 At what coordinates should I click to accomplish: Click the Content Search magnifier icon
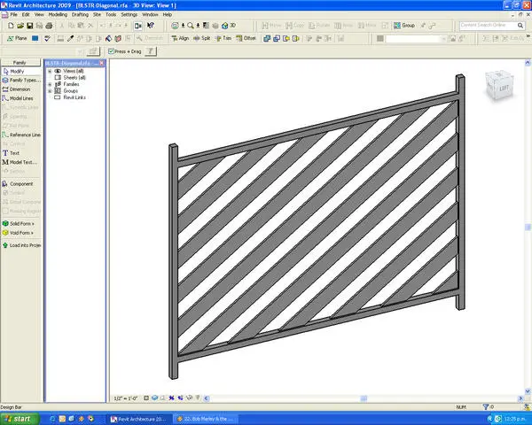click(x=520, y=26)
